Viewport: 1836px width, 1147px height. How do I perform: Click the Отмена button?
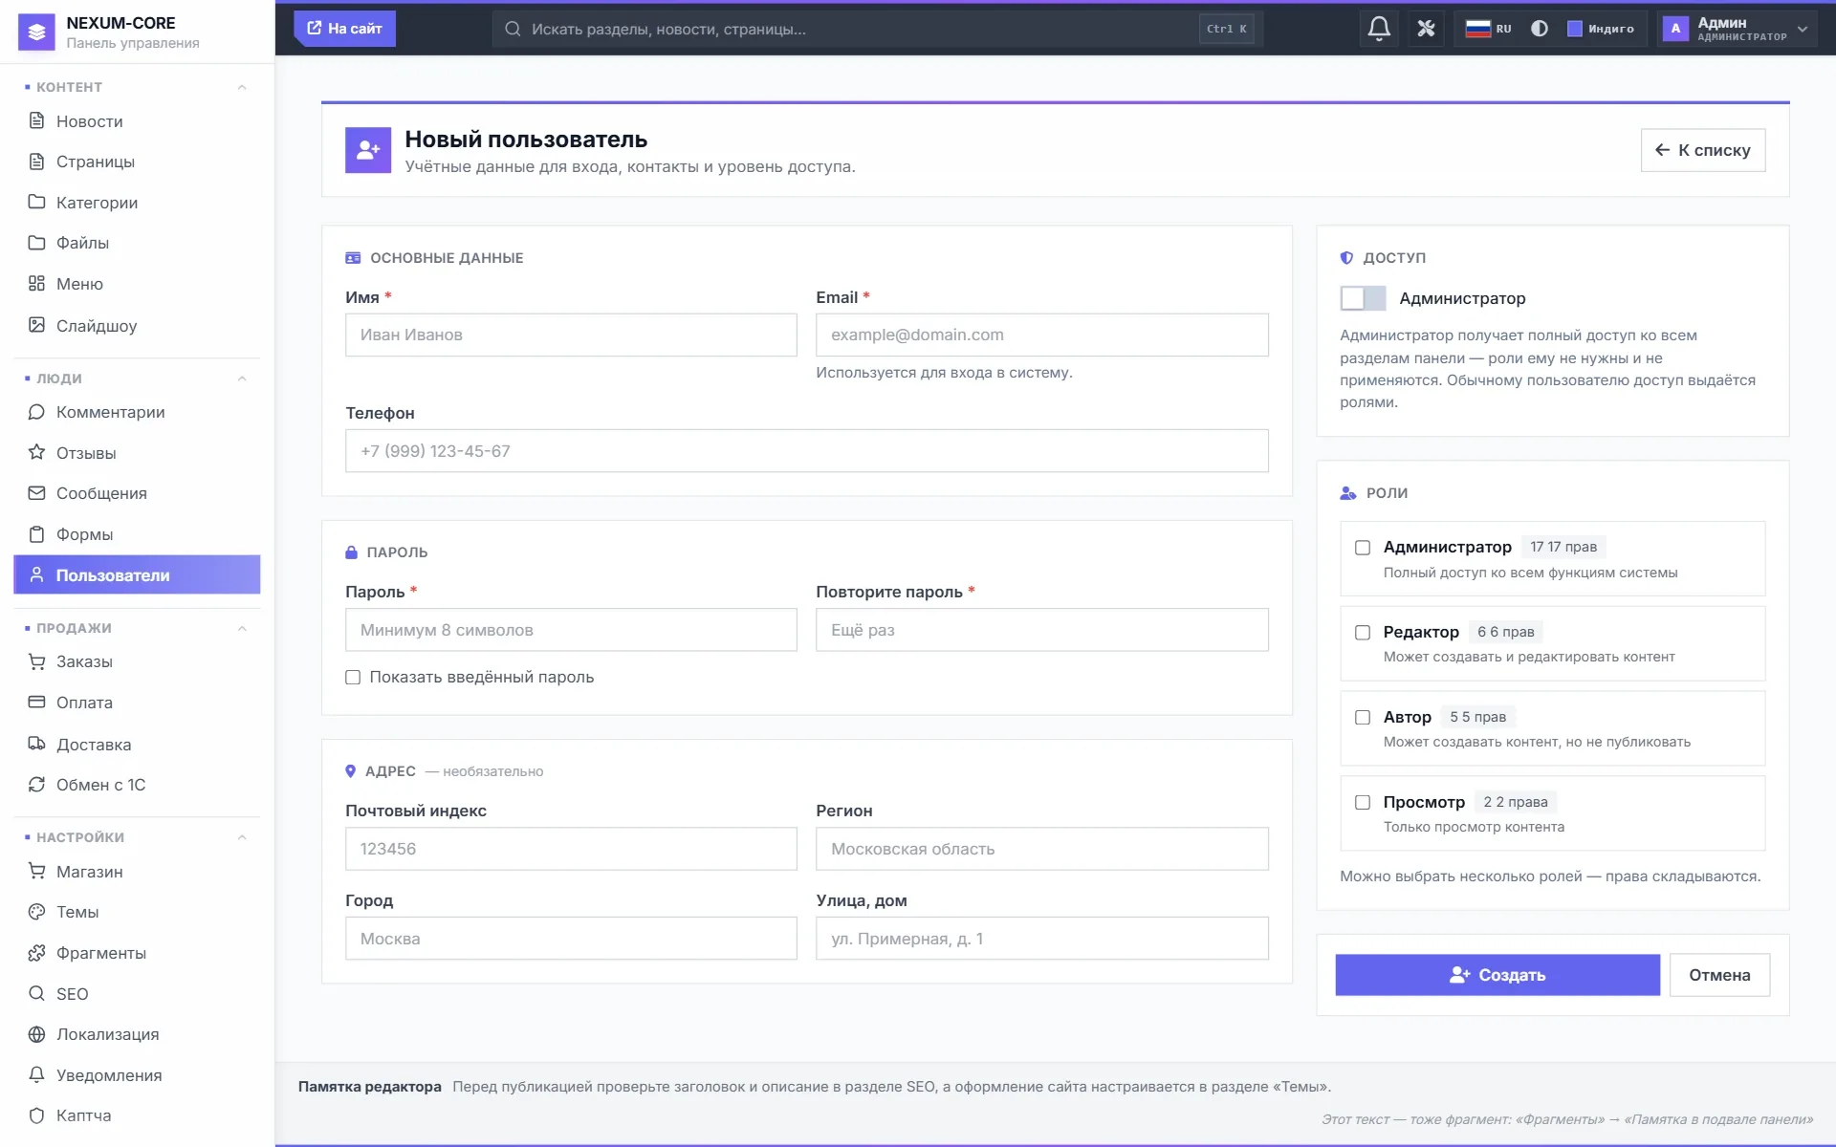pos(1719,975)
